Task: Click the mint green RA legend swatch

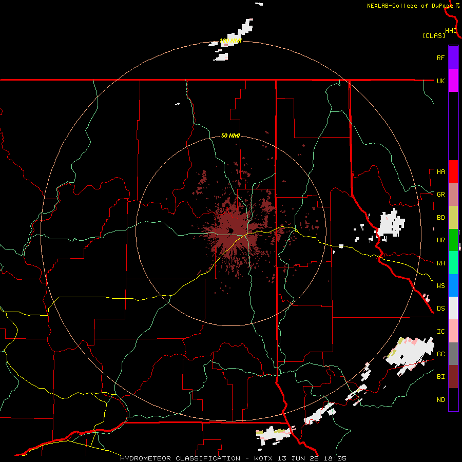Action: pyautogui.click(x=453, y=263)
